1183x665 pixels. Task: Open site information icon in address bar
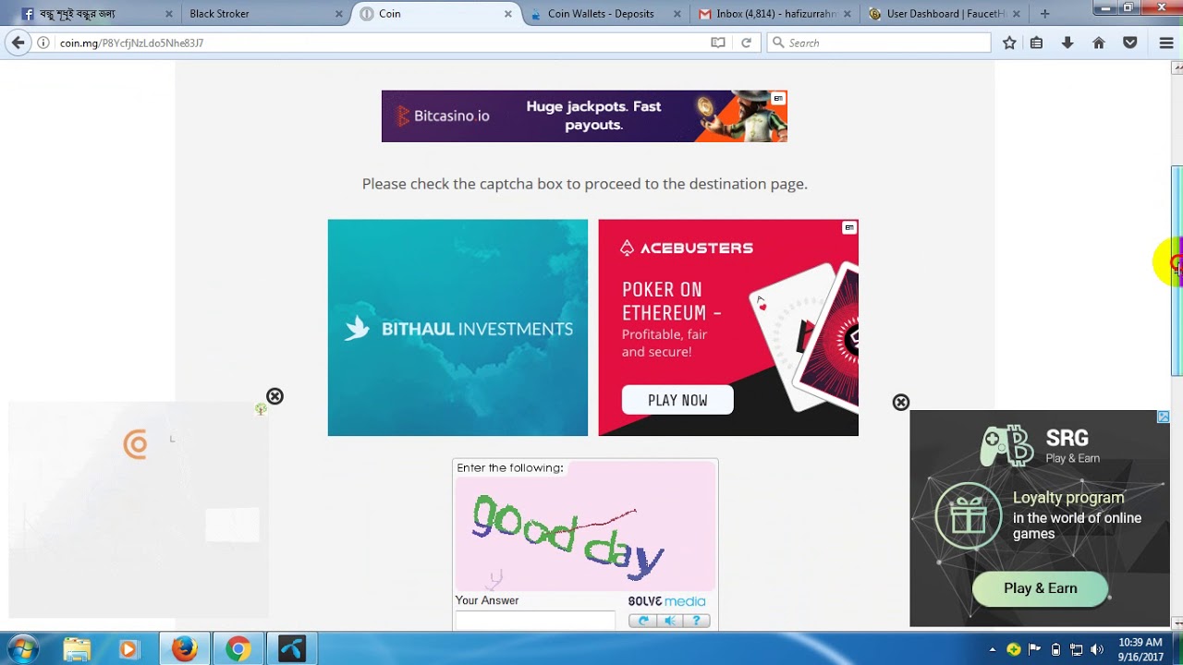(43, 42)
